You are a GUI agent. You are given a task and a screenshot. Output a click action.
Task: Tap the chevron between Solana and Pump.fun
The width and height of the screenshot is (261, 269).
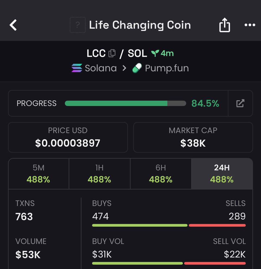point(124,68)
